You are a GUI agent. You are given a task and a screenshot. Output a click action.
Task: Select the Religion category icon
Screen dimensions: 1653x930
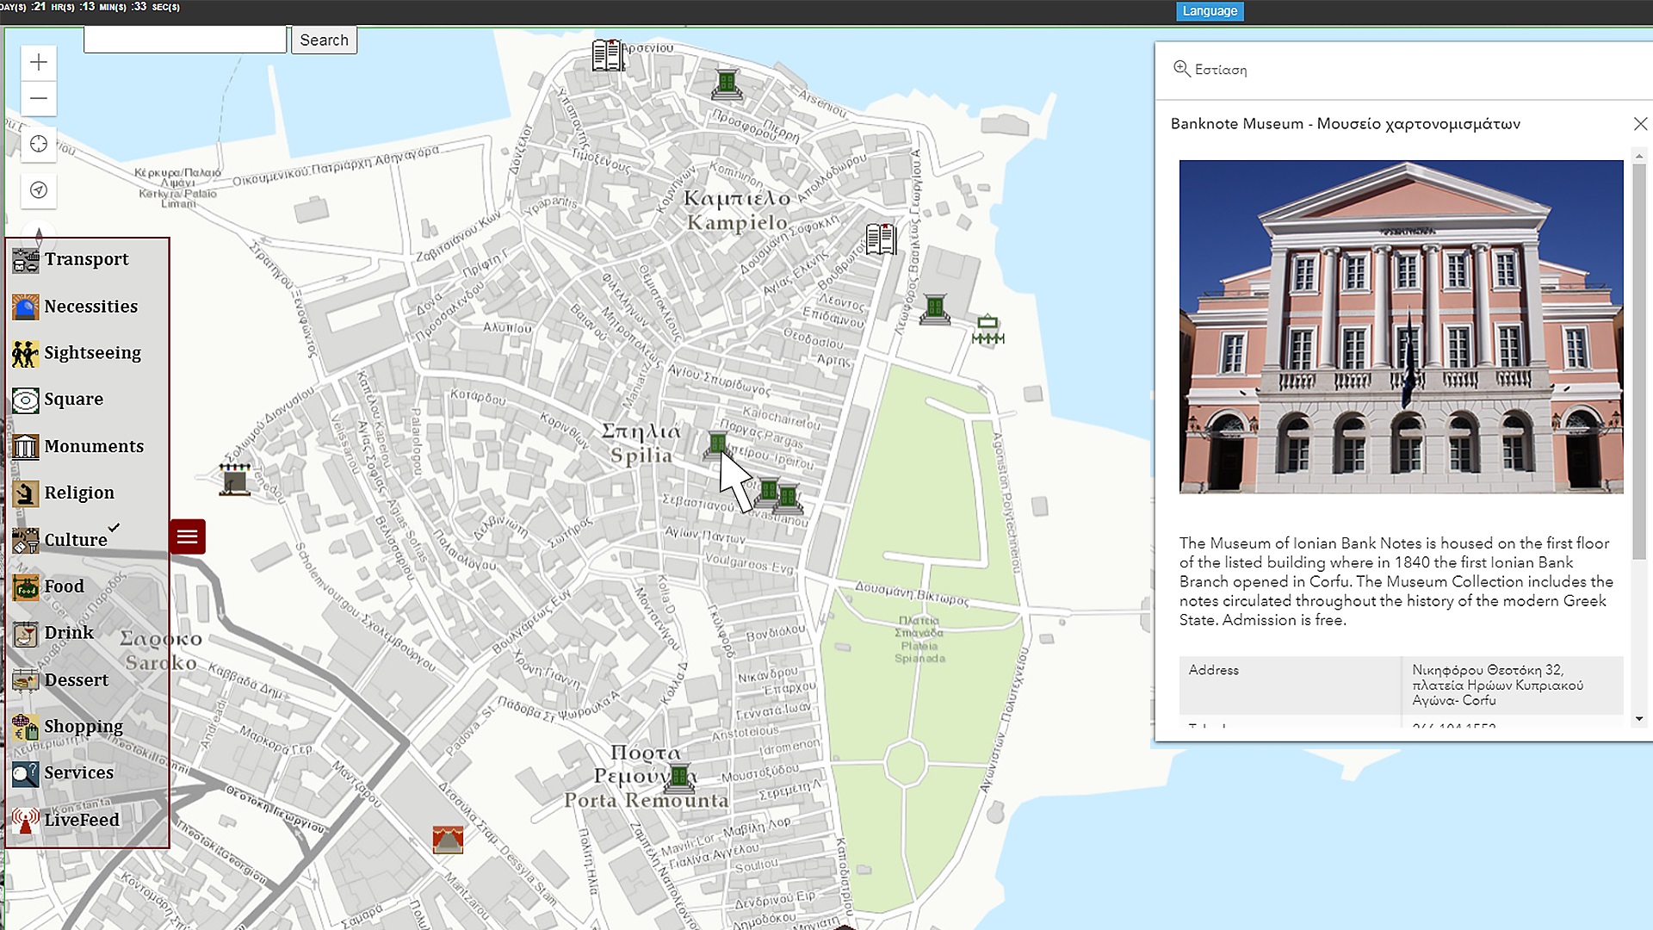tap(24, 493)
